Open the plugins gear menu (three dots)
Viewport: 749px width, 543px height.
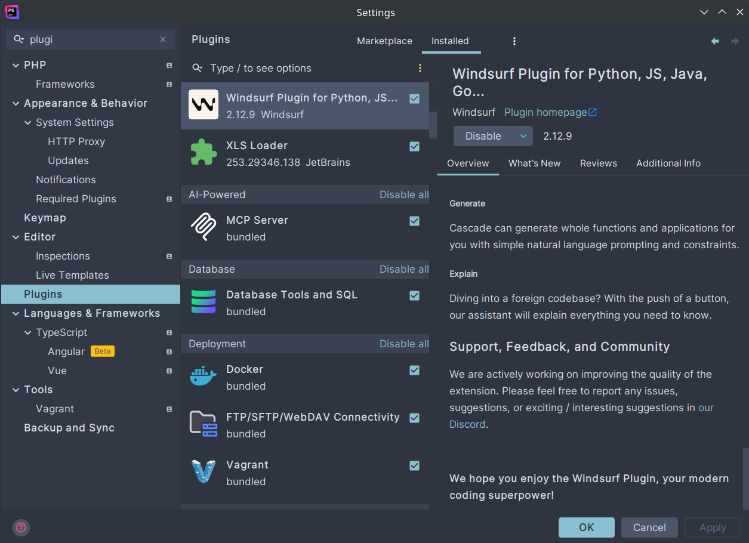coord(514,41)
